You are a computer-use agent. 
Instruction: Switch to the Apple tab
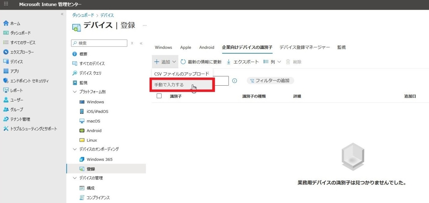(x=186, y=47)
